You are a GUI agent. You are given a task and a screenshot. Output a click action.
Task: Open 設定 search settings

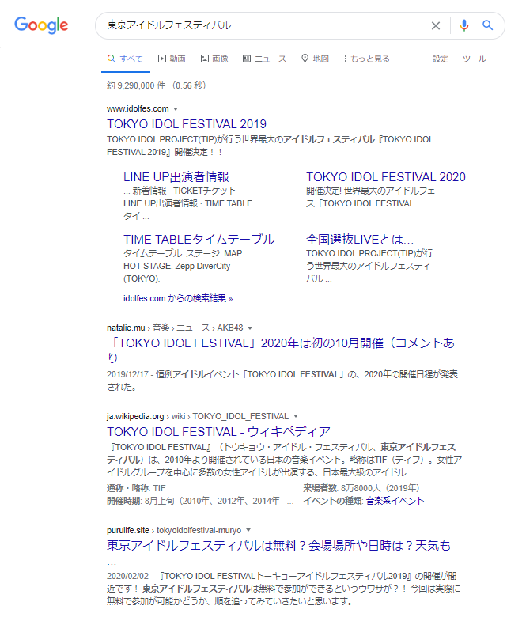(441, 59)
